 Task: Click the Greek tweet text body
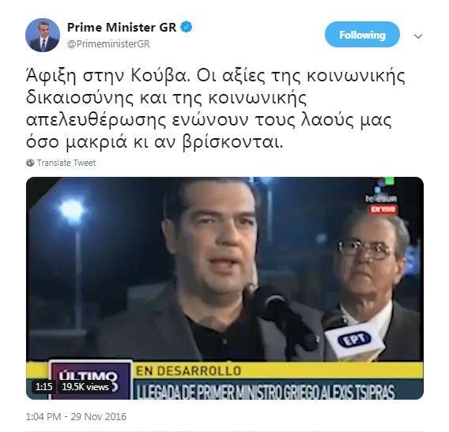(x=215, y=109)
